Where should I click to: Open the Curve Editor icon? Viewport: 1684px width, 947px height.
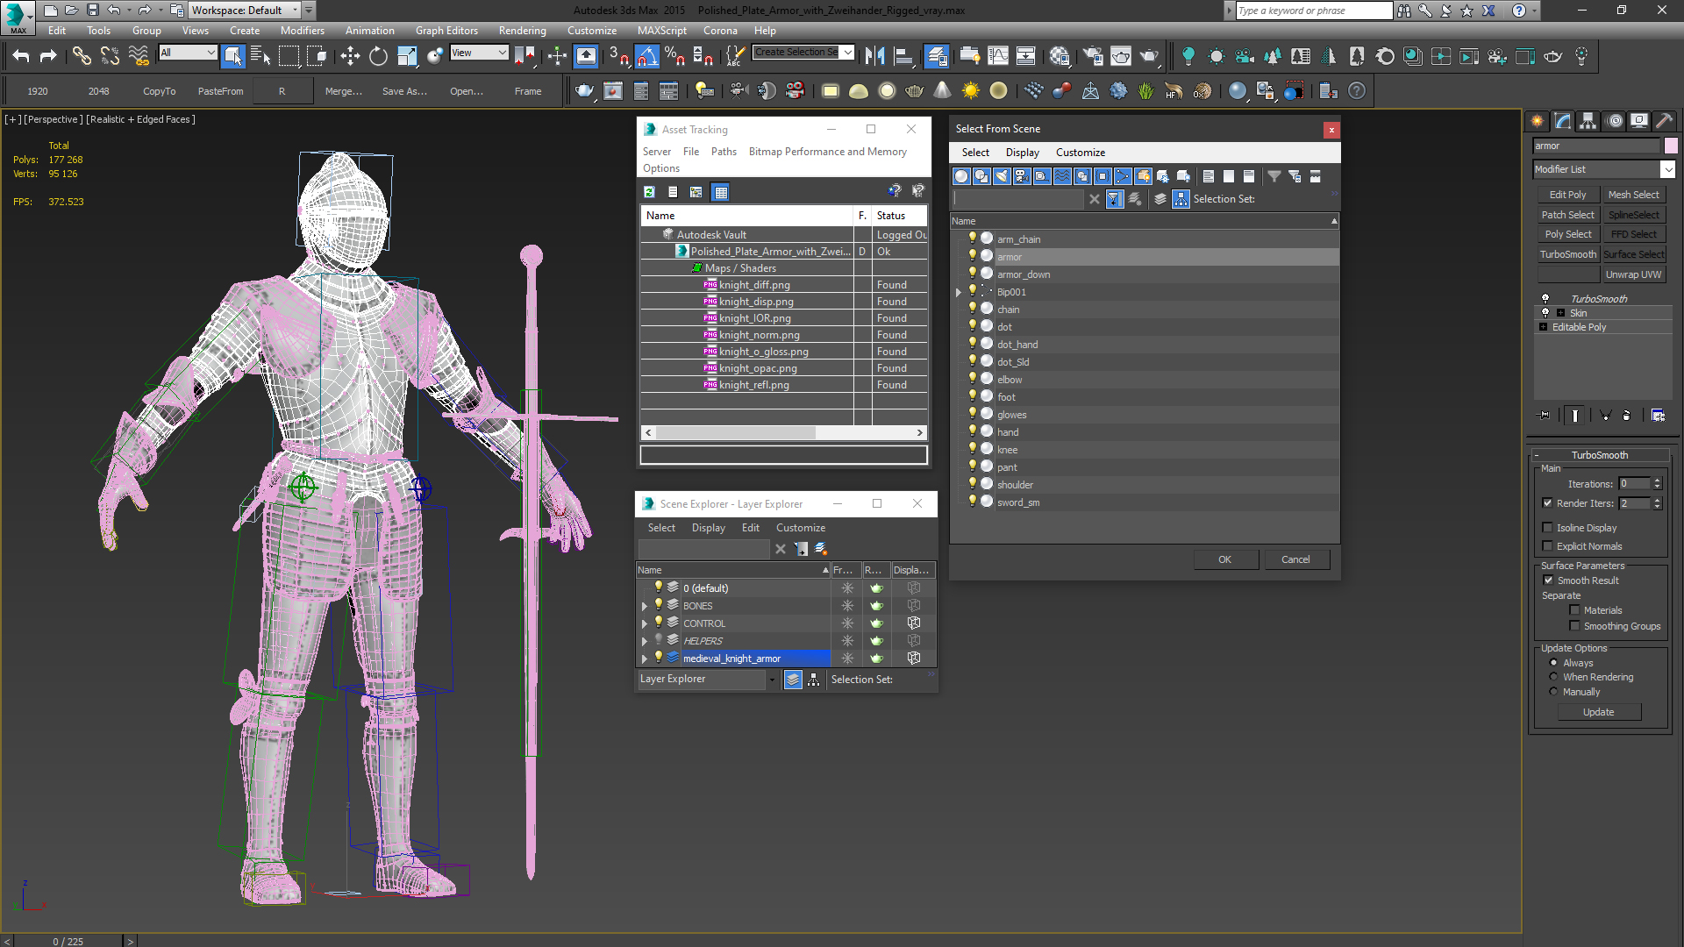pyautogui.click(x=998, y=56)
